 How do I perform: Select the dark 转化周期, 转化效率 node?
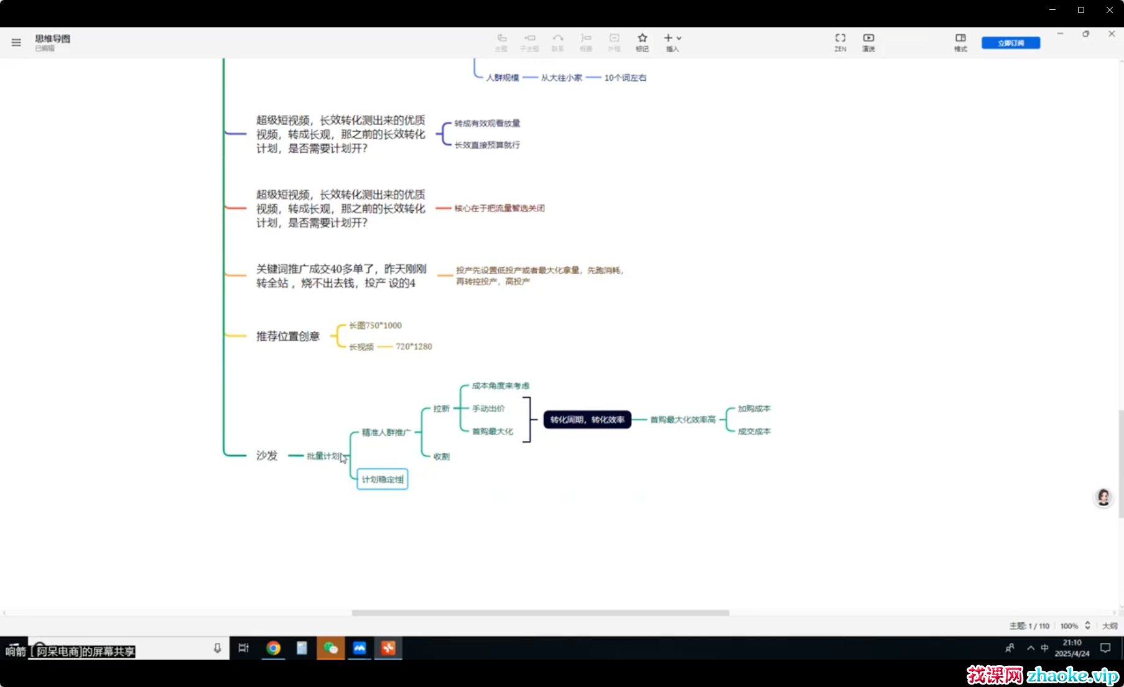tap(587, 420)
